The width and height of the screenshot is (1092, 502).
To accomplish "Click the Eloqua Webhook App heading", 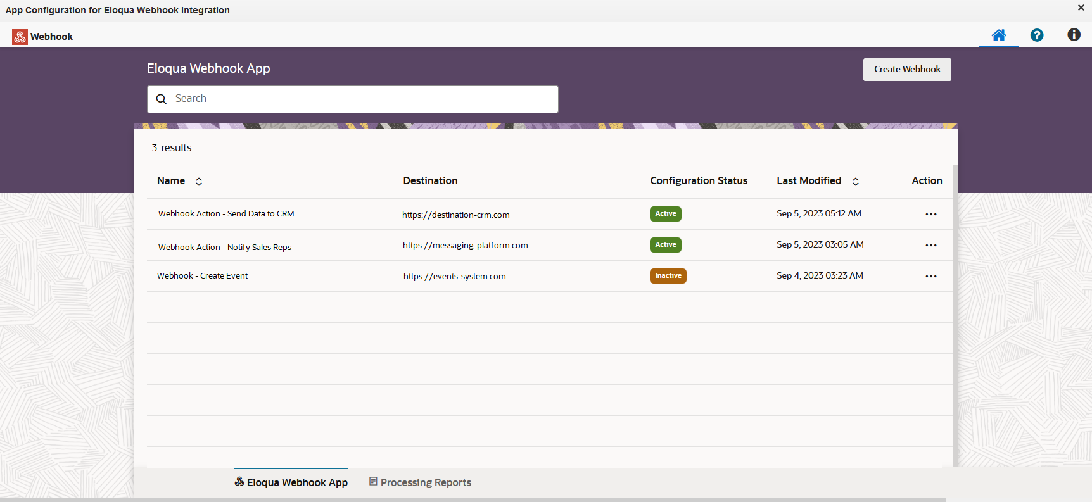I will (208, 69).
